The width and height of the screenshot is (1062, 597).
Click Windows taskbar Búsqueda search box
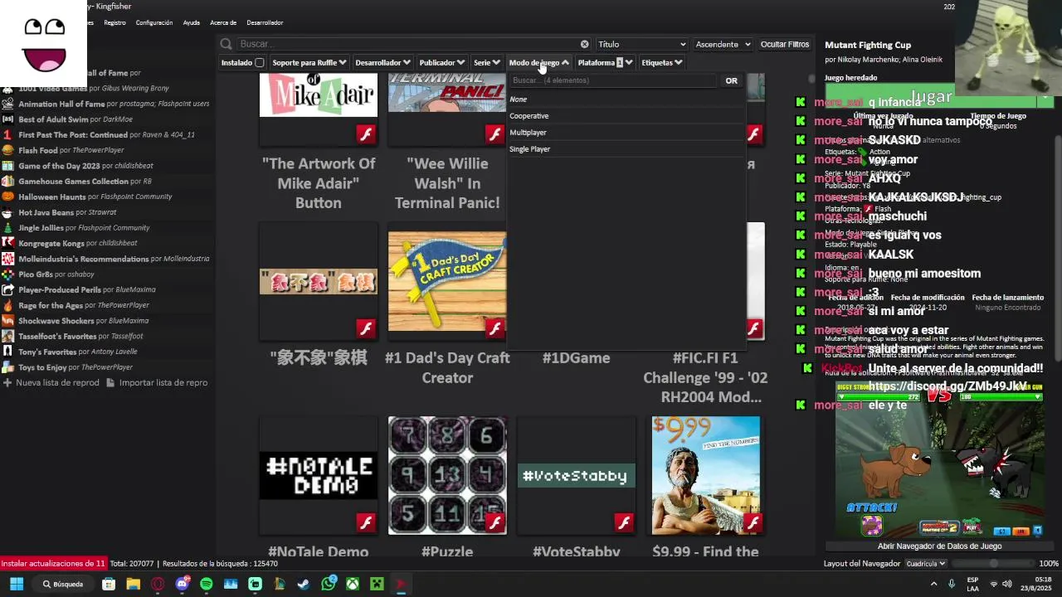coord(64,584)
